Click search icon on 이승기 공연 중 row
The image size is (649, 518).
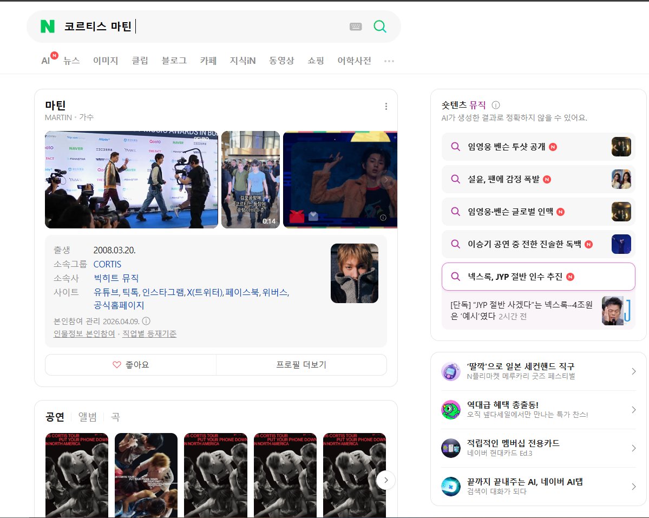click(455, 244)
